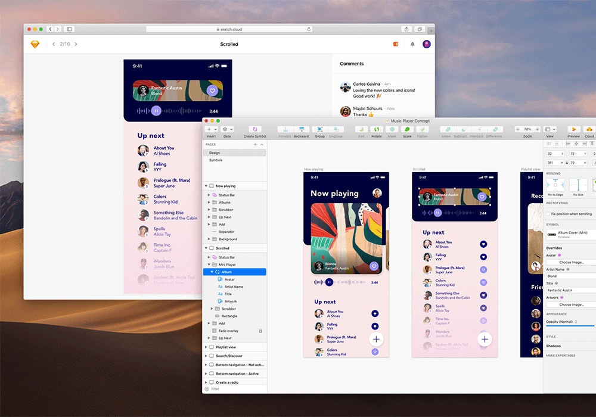Go to next artboard in Sketch Cloud
596x417 pixels.
(x=76, y=44)
